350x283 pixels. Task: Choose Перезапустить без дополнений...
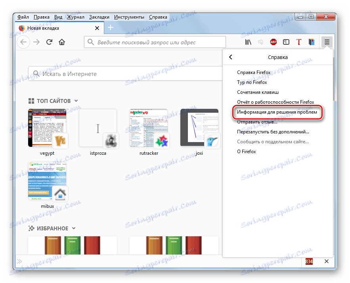(273, 132)
